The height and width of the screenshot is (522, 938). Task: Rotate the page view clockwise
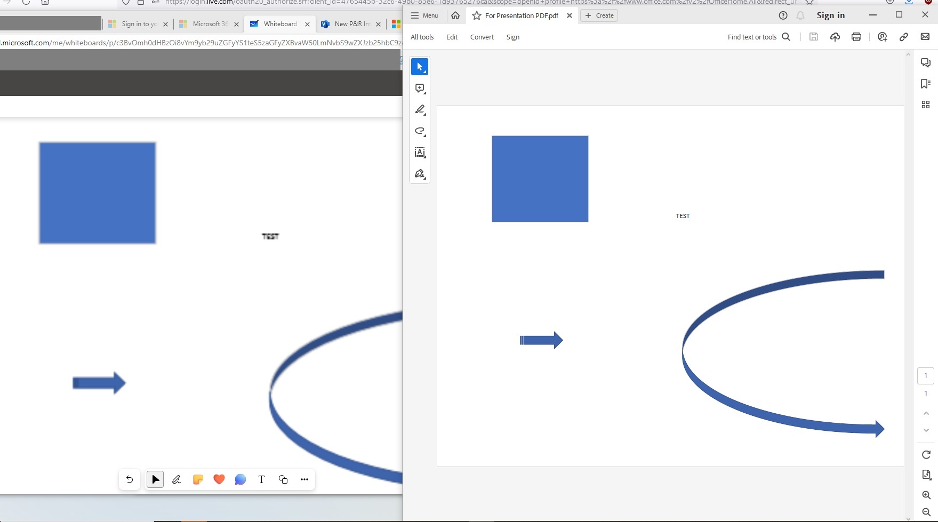click(x=926, y=455)
